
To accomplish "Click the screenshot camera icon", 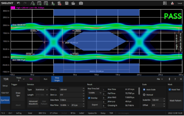I will coord(81,3).
